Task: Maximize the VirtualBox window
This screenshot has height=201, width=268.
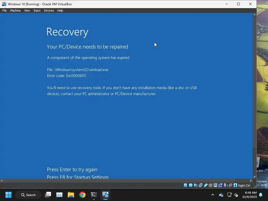Action: click(238, 4)
